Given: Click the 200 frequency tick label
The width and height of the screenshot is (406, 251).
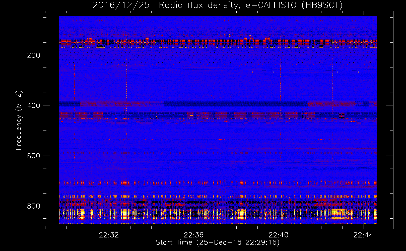Looking at the screenshot, I should (34, 55).
